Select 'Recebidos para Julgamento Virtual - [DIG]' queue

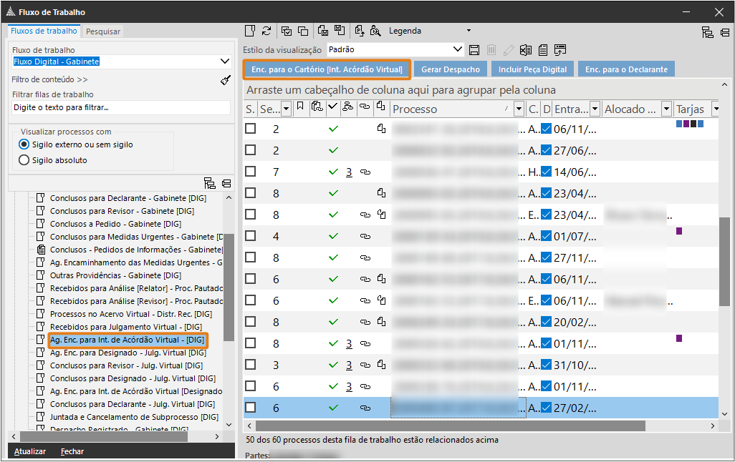(126, 327)
